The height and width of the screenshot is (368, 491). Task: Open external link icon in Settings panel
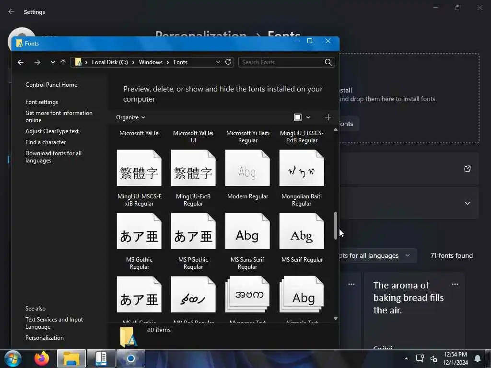pos(467,169)
